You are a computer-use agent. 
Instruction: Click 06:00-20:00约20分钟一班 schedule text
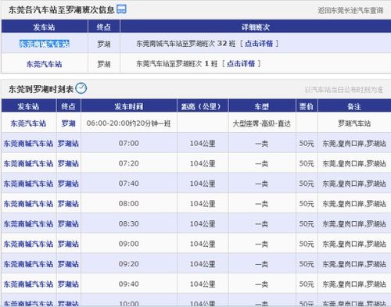[129, 123]
